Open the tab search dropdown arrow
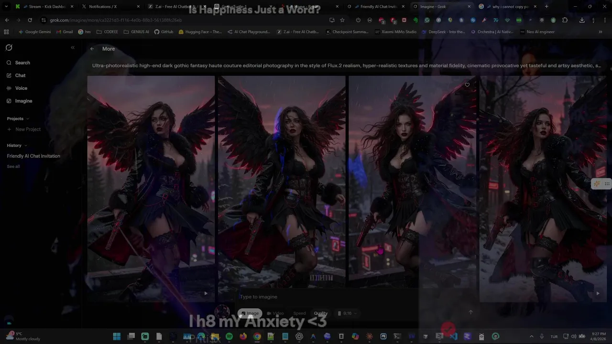 click(6, 7)
